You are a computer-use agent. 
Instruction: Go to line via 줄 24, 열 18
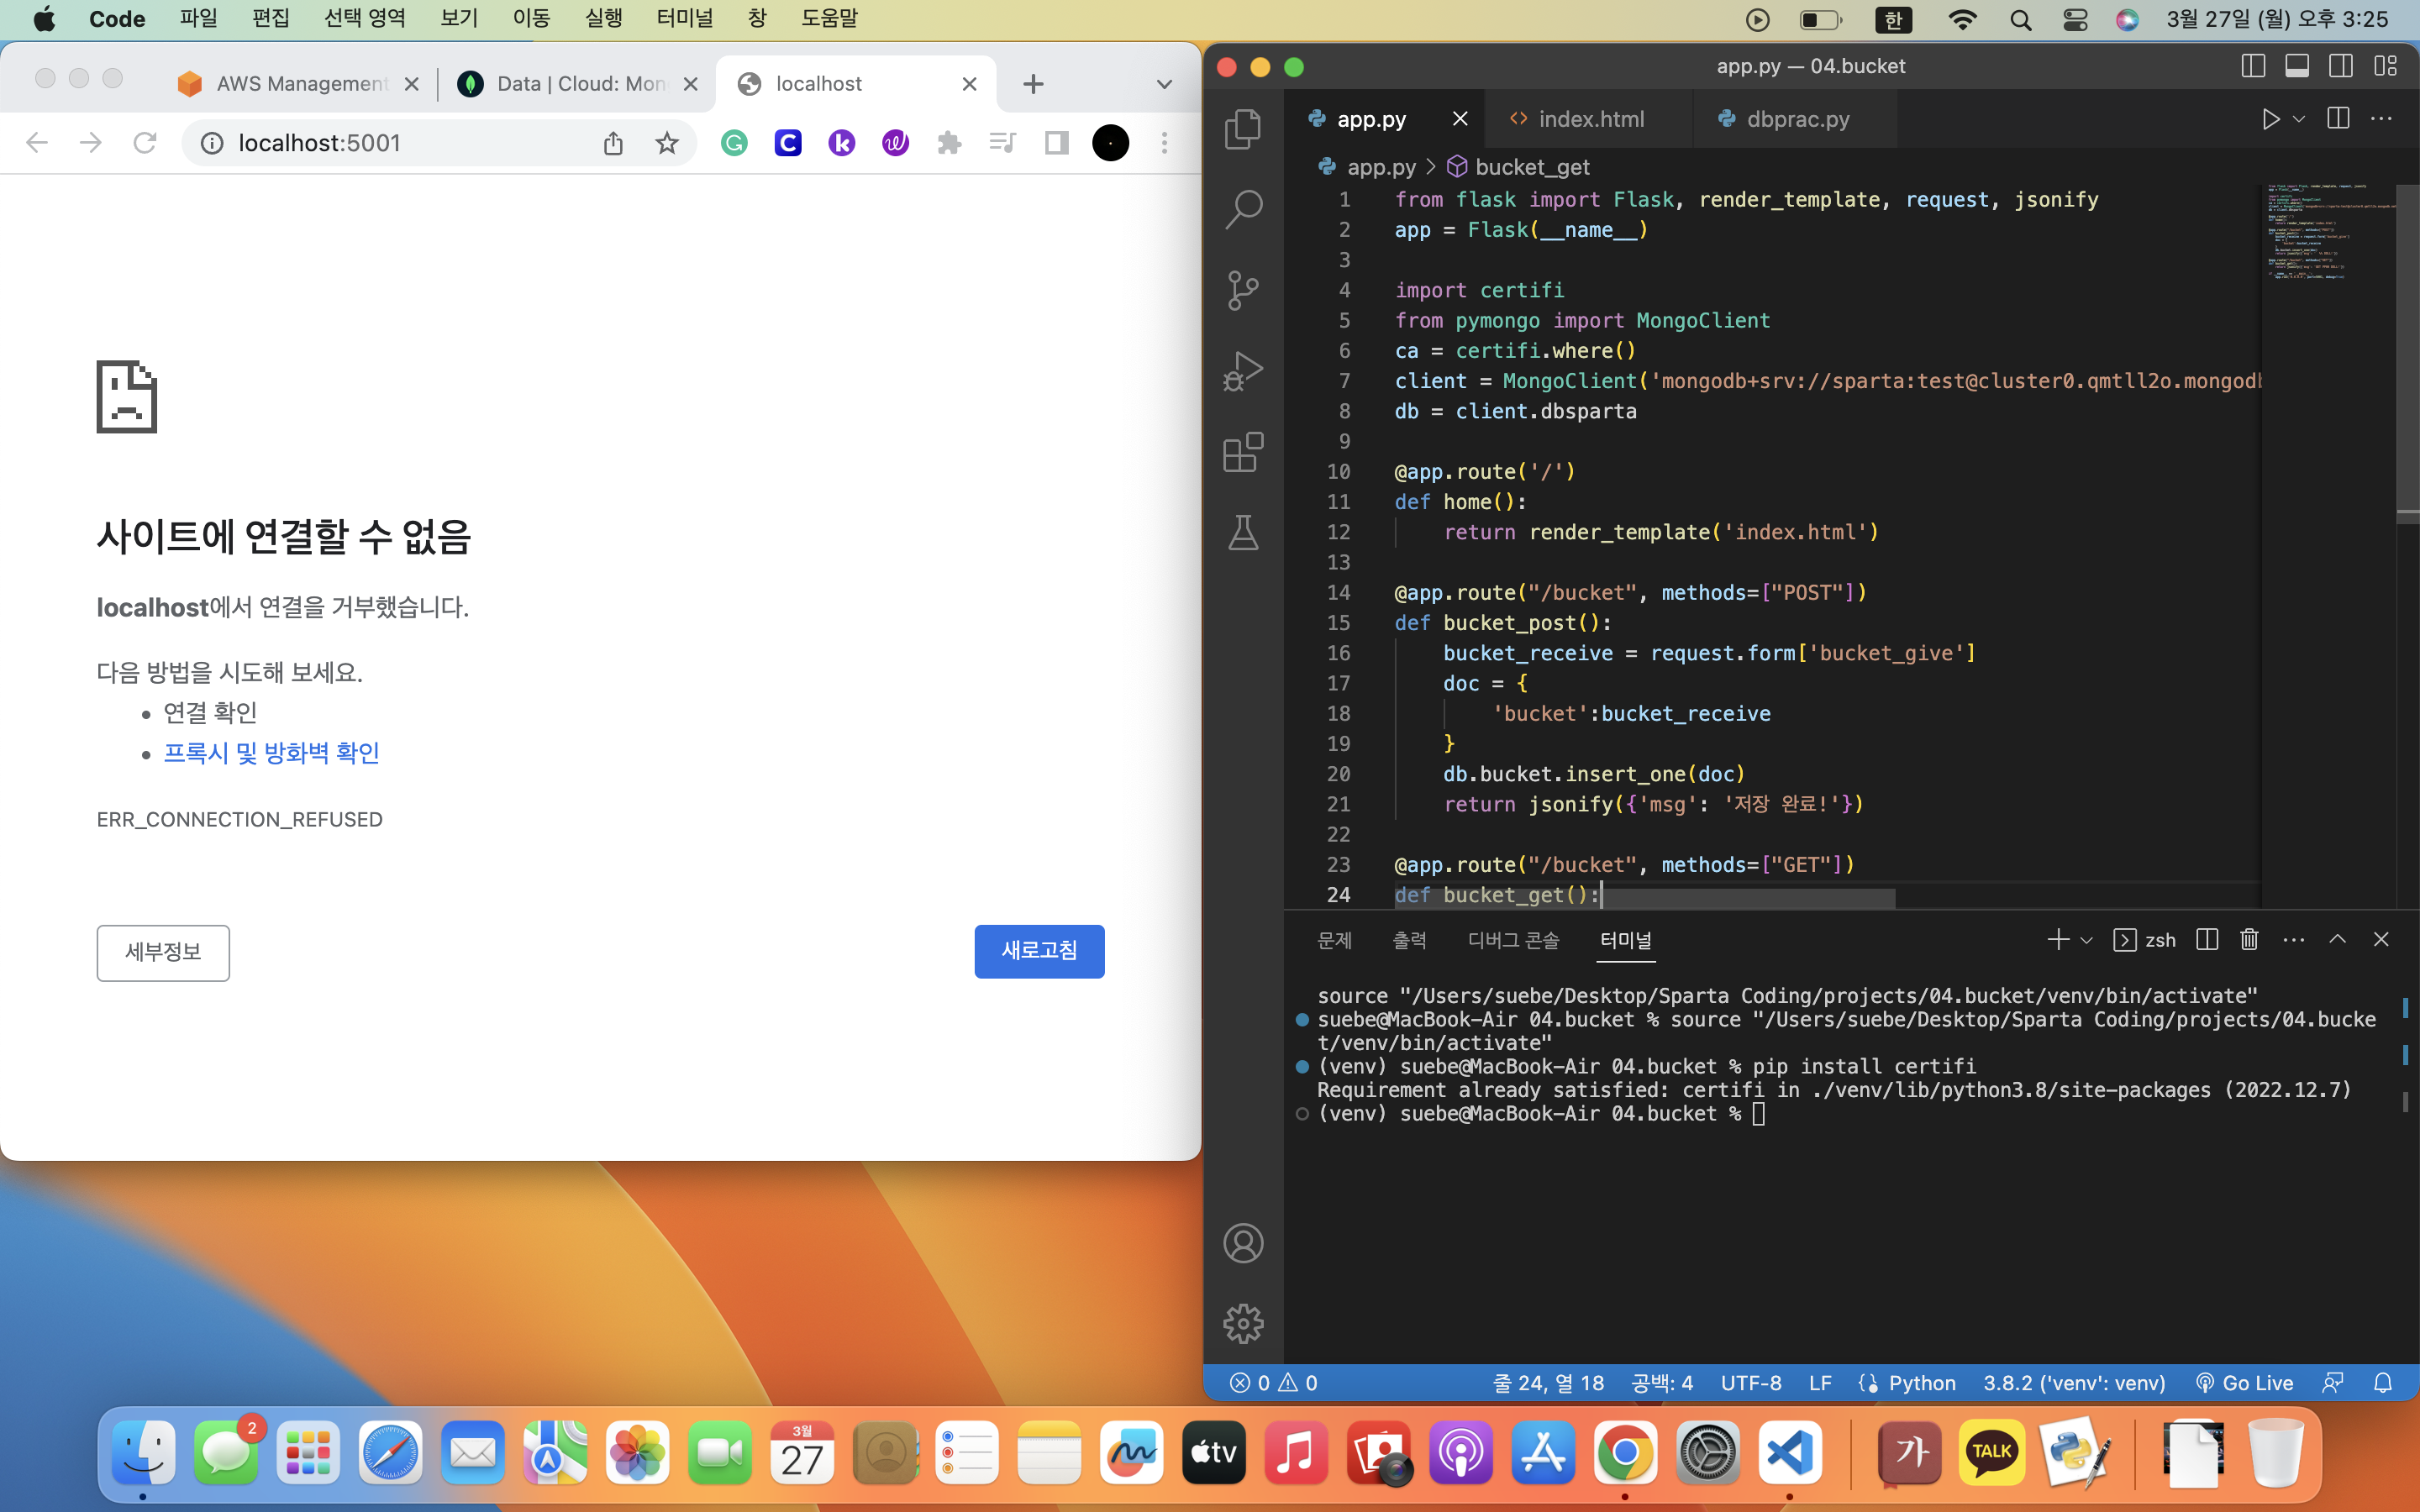pyautogui.click(x=1548, y=1382)
